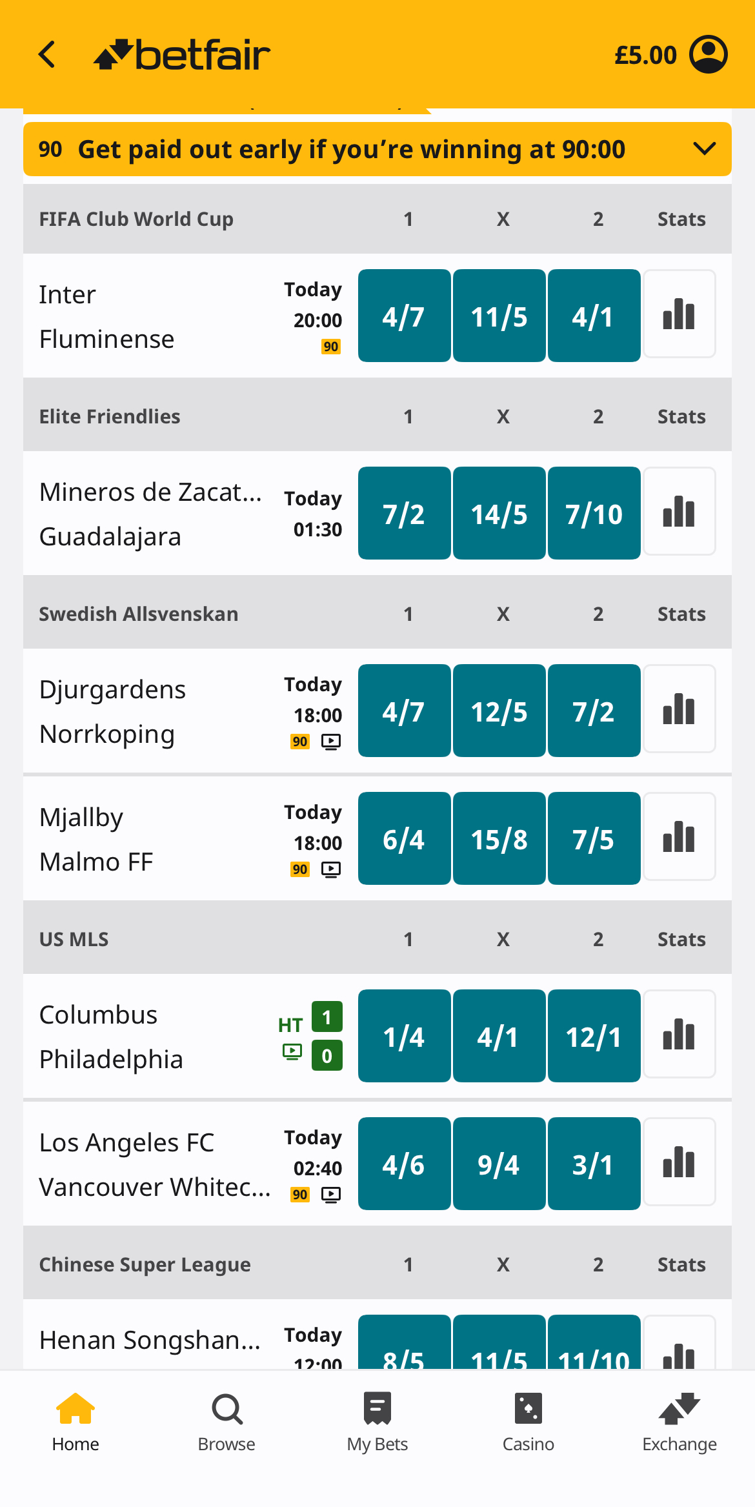Tap the £5.00 balance display
This screenshot has width=755, height=1507.
coord(645,54)
